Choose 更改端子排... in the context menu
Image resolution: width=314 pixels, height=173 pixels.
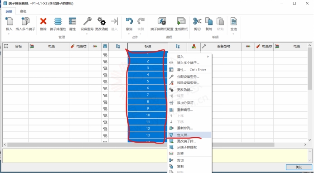[x=190, y=141]
